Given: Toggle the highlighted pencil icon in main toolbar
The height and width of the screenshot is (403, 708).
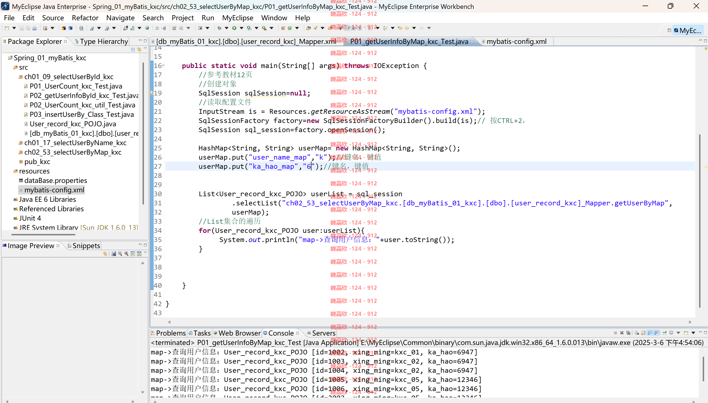Looking at the screenshot, I should 347,28.
